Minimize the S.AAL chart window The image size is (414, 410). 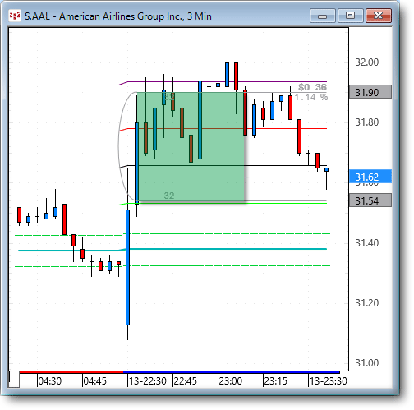(323, 16)
